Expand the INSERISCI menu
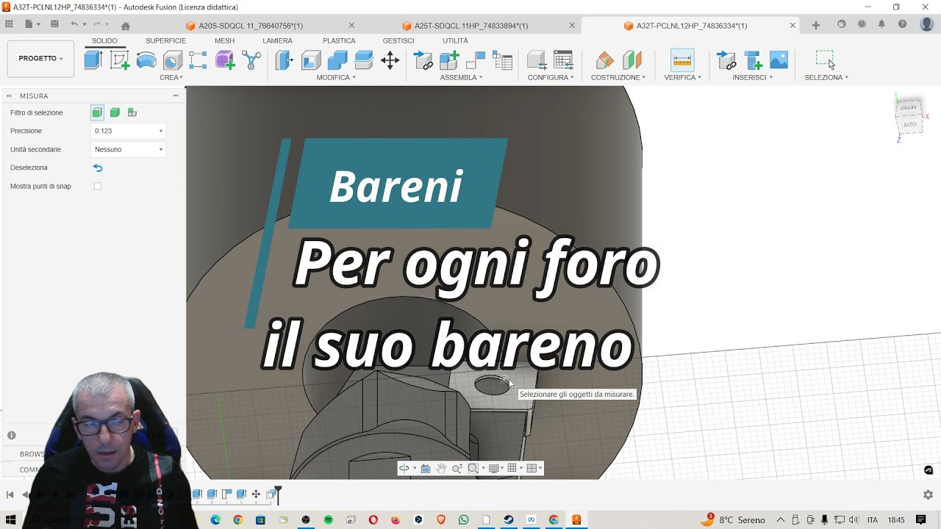This screenshot has height=529, width=941. point(752,77)
